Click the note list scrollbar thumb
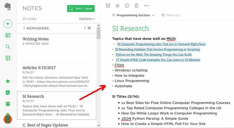This screenshot has width=234, height=128. coord(98,33)
